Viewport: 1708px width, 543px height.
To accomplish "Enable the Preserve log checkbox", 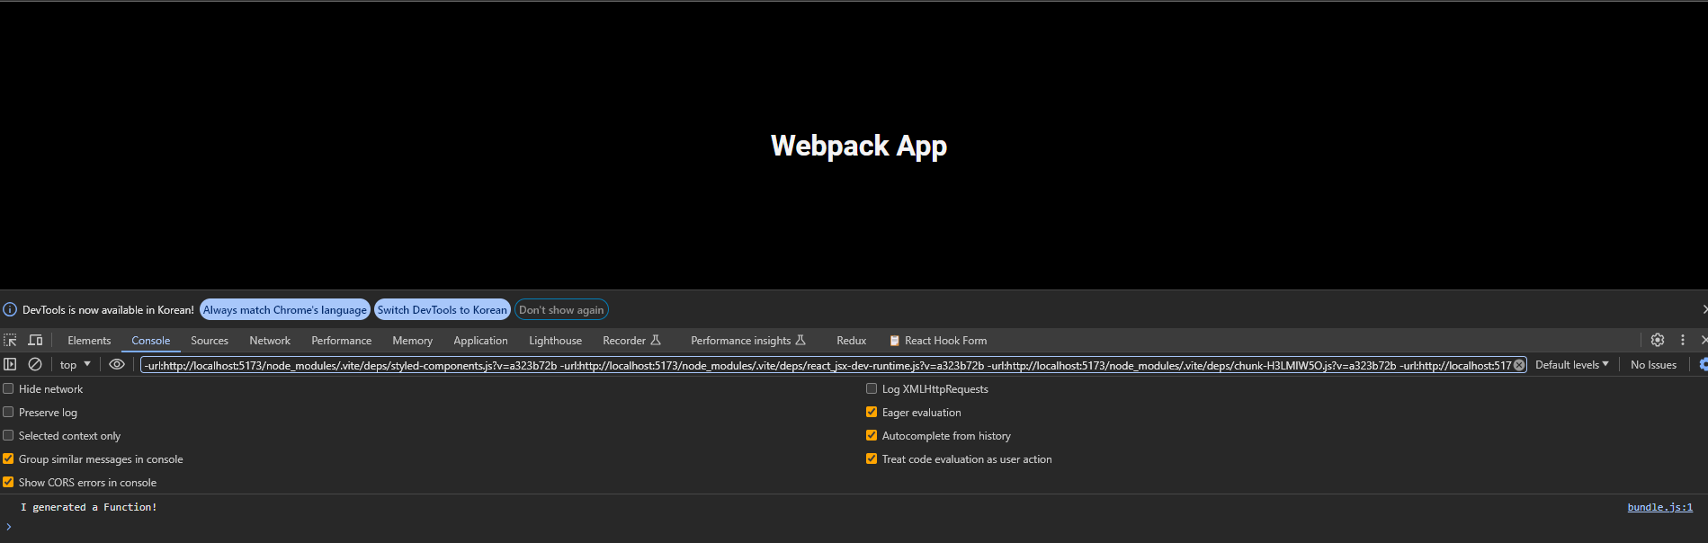I will coord(8,412).
